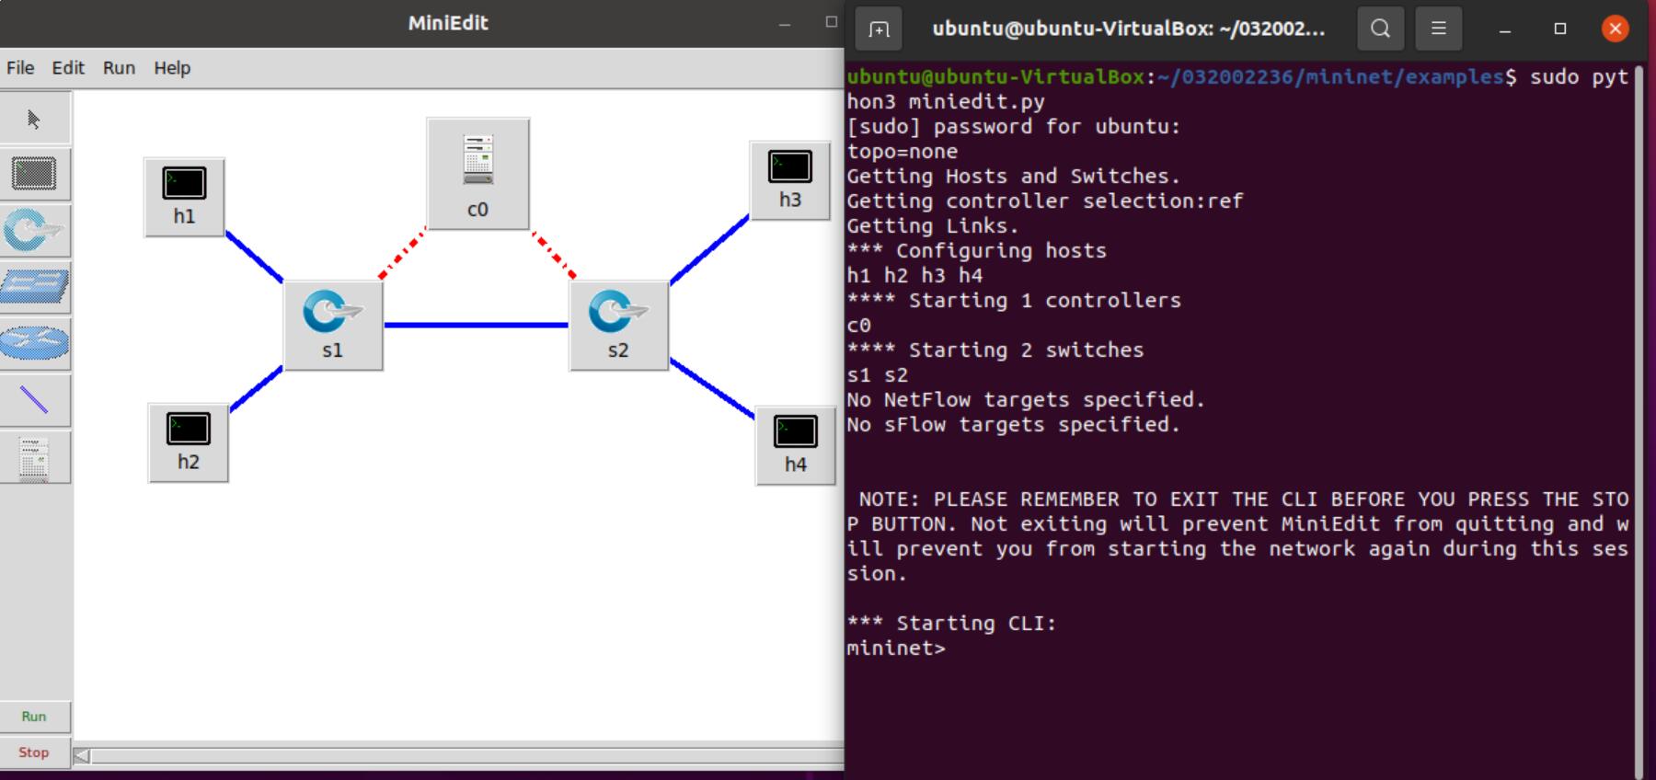Maximize the terminal window

(1560, 29)
